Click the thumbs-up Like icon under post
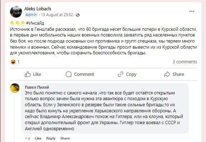Viewport: 206px width, 142px height. click(28, 74)
